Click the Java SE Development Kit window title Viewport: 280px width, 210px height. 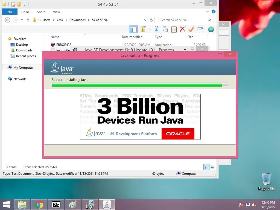(129, 50)
